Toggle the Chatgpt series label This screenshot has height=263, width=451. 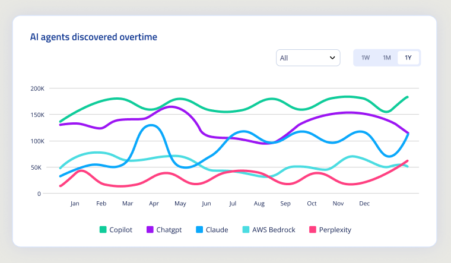[169, 230]
